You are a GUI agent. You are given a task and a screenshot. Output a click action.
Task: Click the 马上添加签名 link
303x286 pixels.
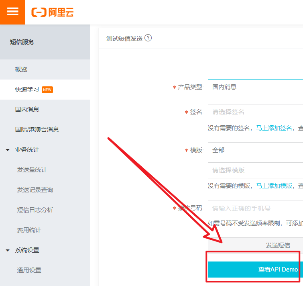(x=274, y=128)
